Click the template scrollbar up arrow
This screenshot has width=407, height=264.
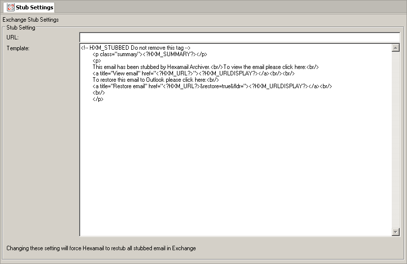pos(396,48)
